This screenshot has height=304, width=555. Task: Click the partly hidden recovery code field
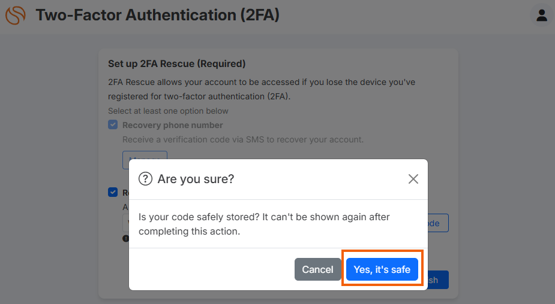pos(125,223)
